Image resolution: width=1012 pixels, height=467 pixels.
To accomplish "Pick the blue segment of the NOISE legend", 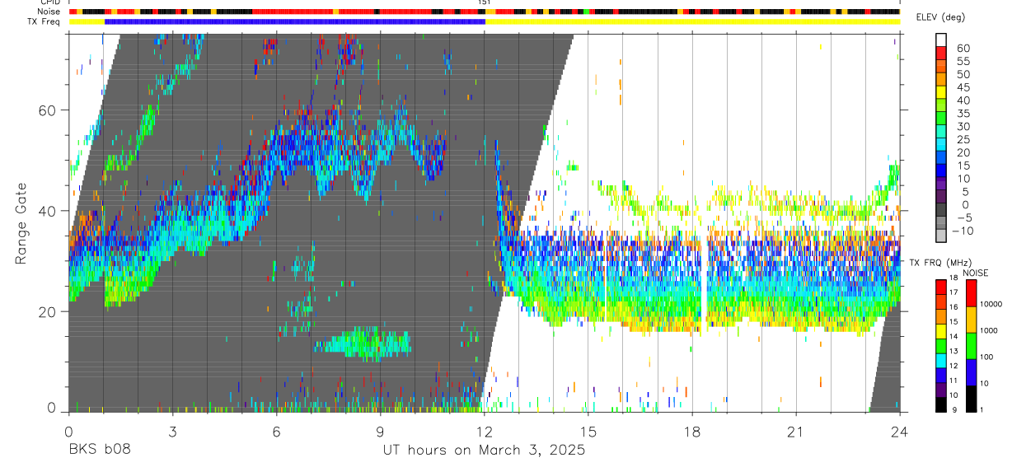I will (x=970, y=371).
